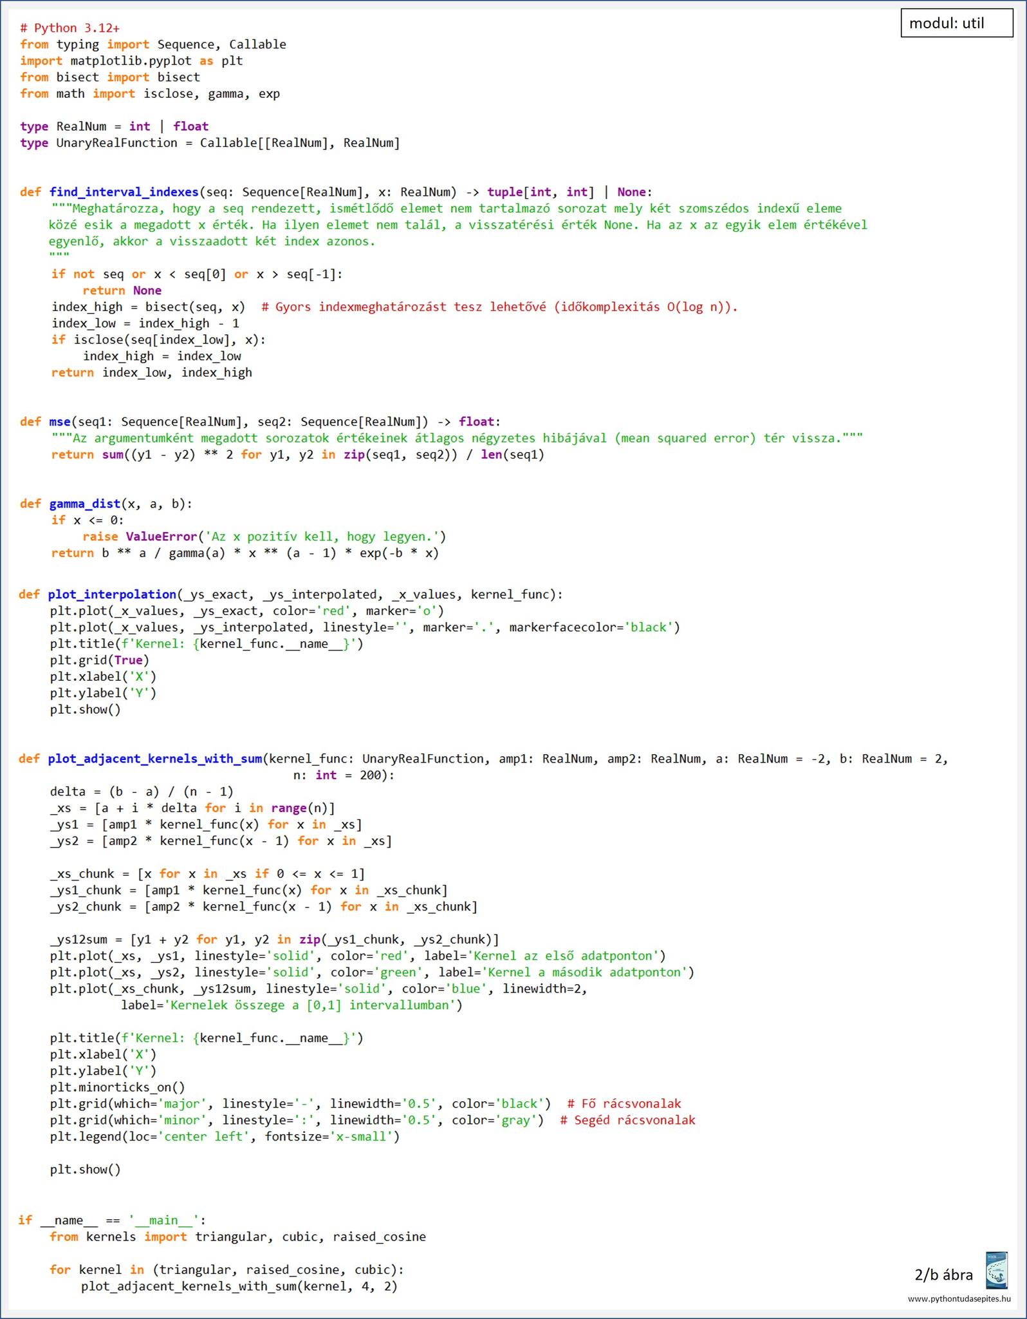Click the '_ys1 = [amp1 * kernel_func(x)' line
Image resolution: width=1027 pixels, height=1319 pixels.
click(206, 824)
